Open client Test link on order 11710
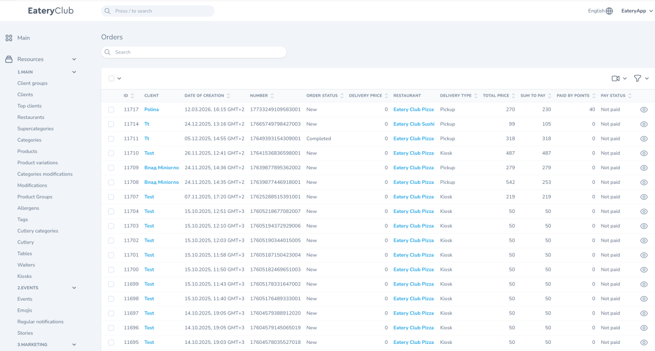Image resolution: width=655 pixels, height=351 pixels. click(x=149, y=153)
